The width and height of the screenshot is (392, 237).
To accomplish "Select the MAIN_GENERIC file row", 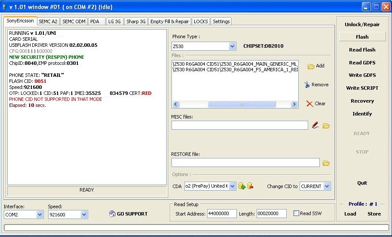I will click(235, 64).
